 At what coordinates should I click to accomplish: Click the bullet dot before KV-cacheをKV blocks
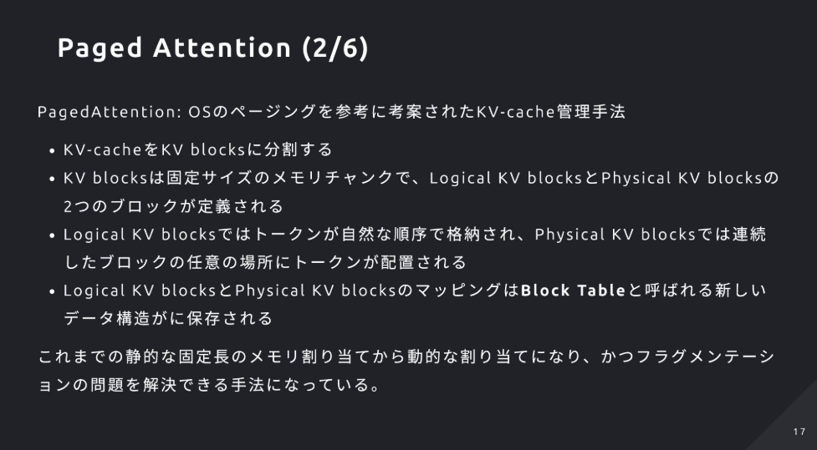click(x=52, y=151)
